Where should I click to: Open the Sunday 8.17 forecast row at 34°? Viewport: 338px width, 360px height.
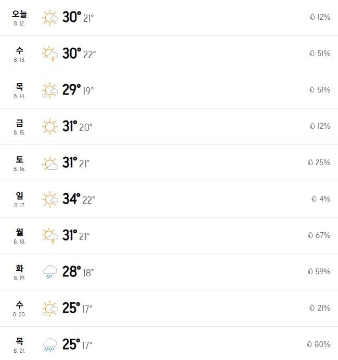point(169,199)
